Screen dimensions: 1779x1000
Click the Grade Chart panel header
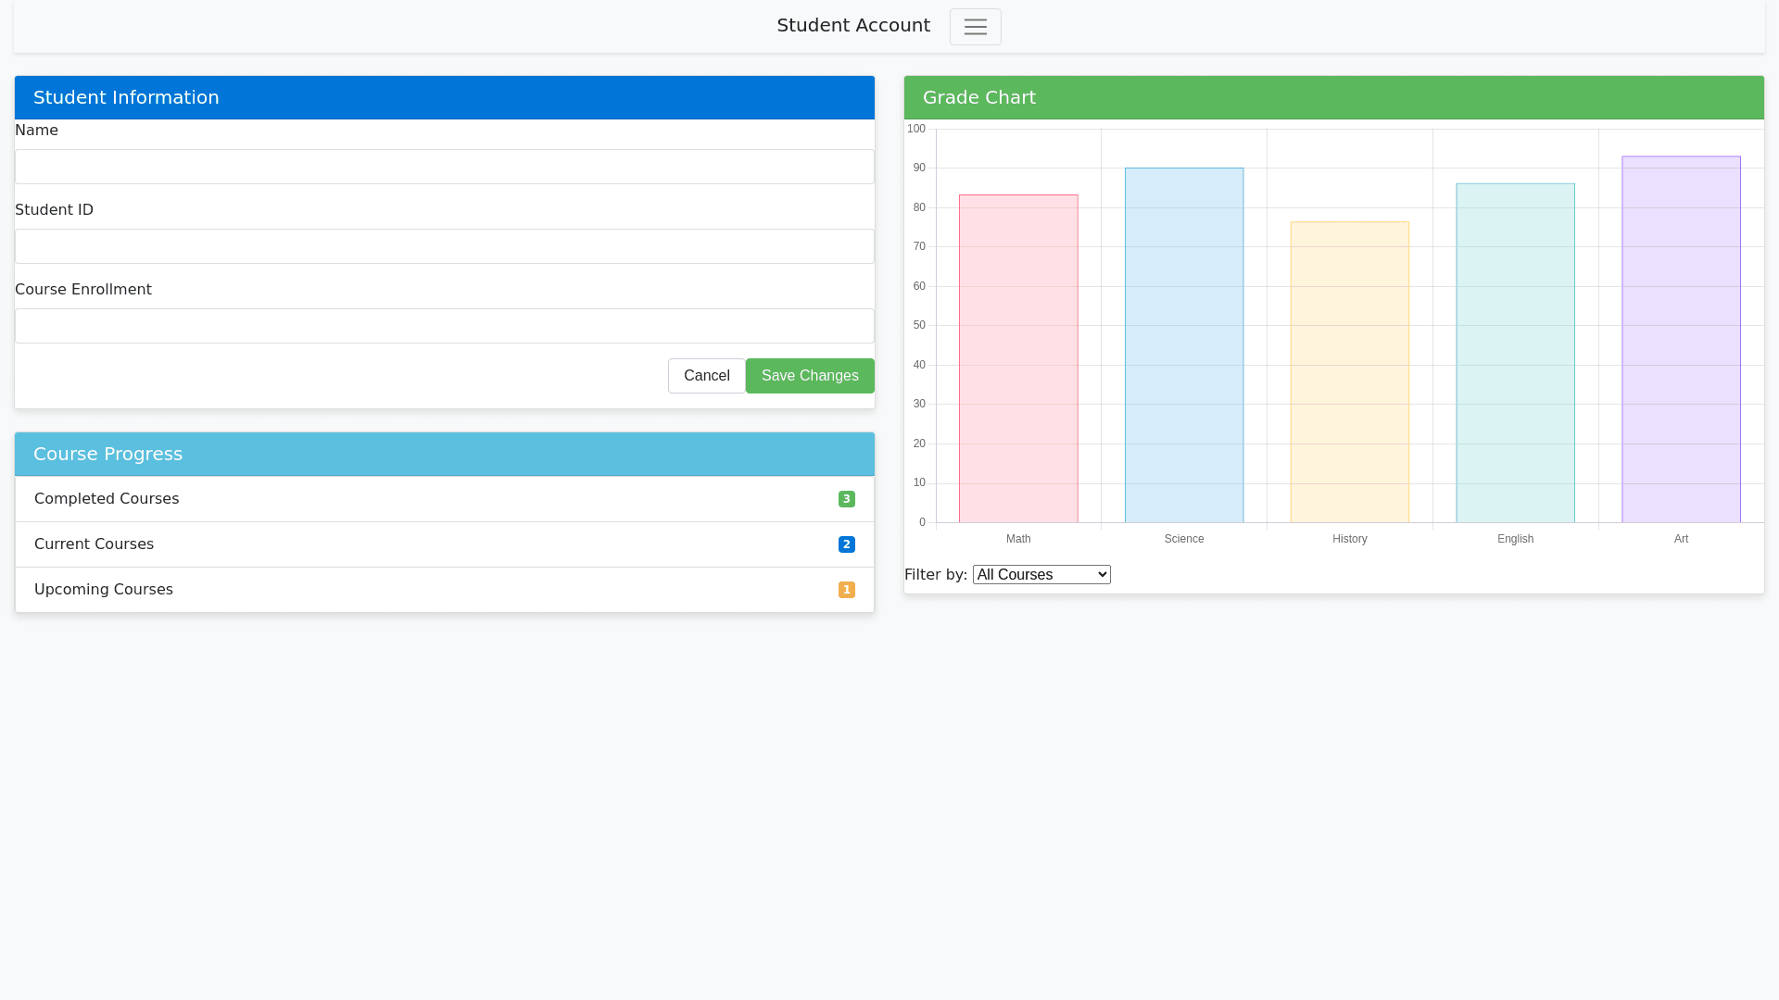pyautogui.click(x=1334, y=97)
